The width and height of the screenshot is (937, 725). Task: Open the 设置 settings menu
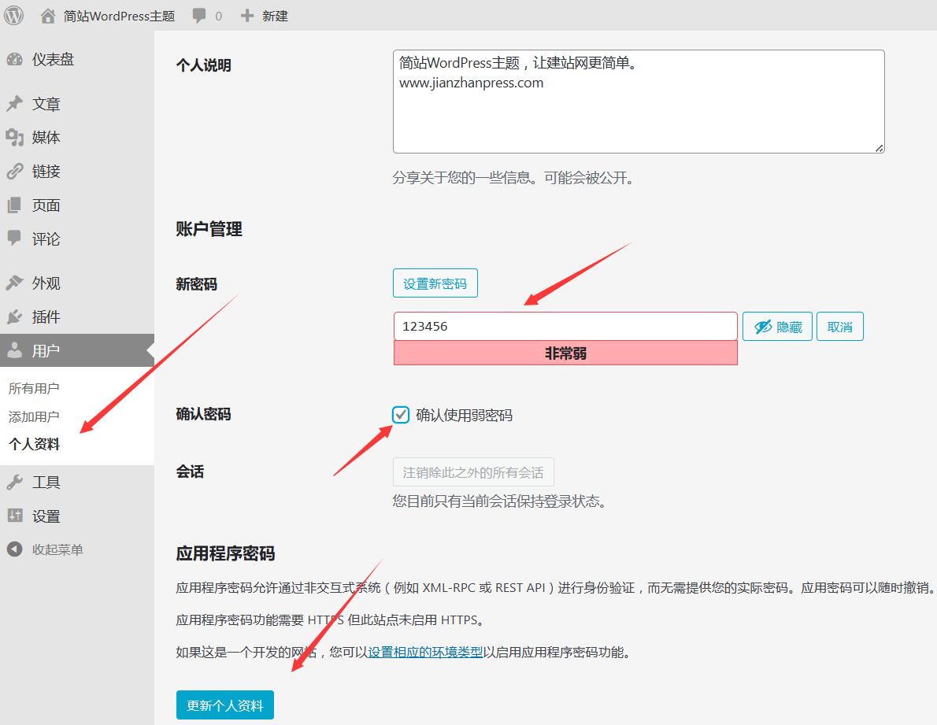[46, 516]
